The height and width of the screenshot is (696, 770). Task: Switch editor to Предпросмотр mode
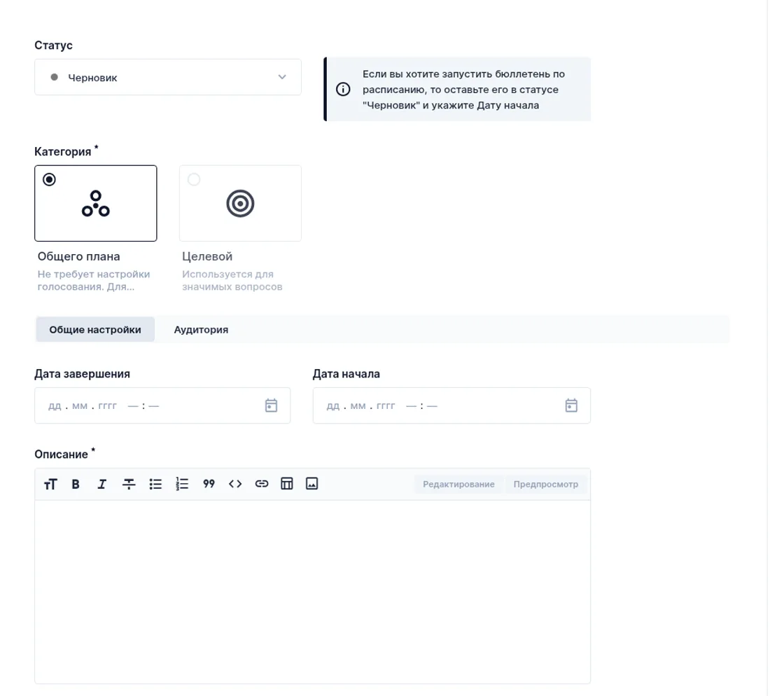point(545,485)
